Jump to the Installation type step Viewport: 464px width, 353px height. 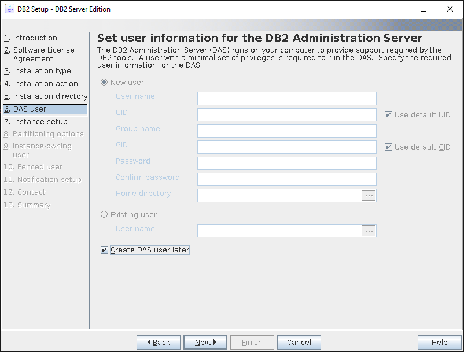point(42,71)
